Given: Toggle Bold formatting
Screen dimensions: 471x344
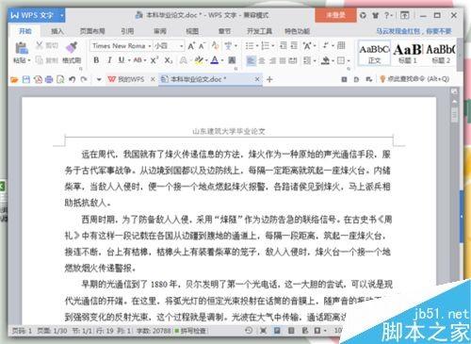Looking at the screenshot, I should pos(96,60).
